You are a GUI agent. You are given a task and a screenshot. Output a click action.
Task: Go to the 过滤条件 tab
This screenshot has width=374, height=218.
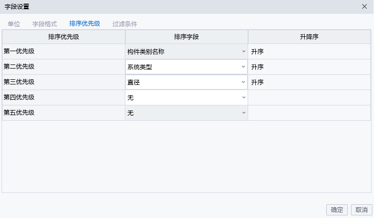[125, 24]
